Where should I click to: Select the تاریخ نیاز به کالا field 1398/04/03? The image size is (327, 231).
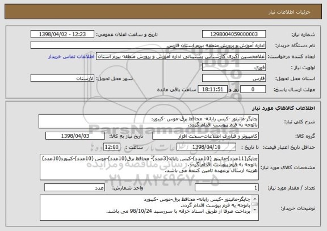[x=75, y=136]
